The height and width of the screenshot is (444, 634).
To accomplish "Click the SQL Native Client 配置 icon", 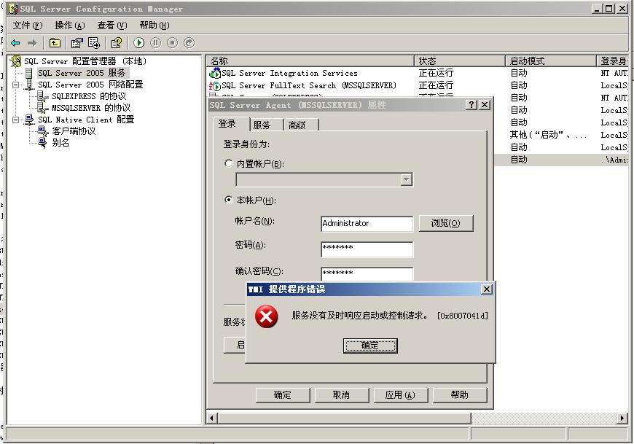I will tap(28, 120).
